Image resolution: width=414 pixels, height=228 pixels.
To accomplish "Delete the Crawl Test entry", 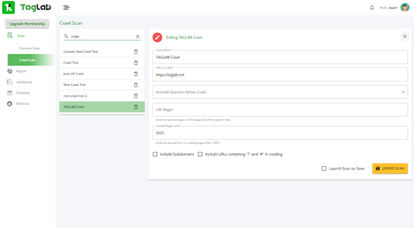I will [x=136, y=63].
